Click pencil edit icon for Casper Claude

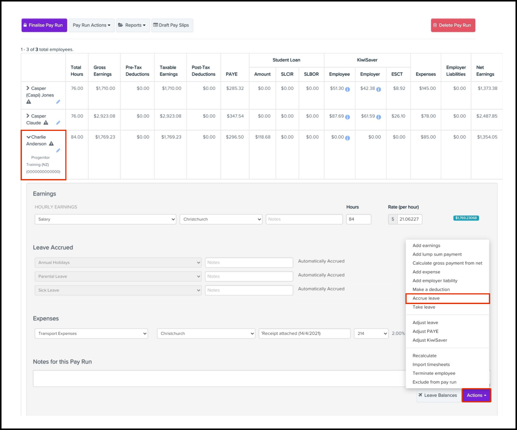[58, 123]
